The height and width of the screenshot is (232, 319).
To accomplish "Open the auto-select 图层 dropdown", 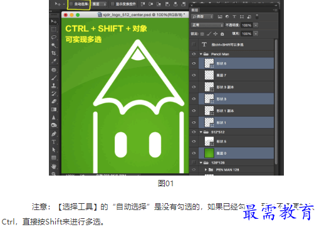I will [99, 4].
